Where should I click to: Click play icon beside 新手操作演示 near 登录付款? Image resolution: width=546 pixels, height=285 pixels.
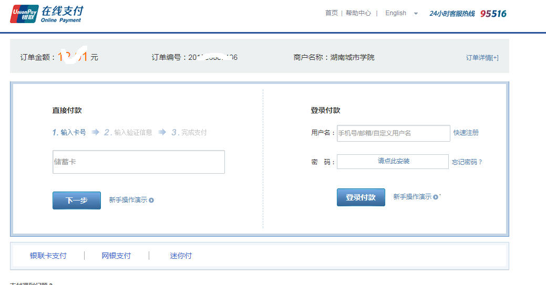436,197
